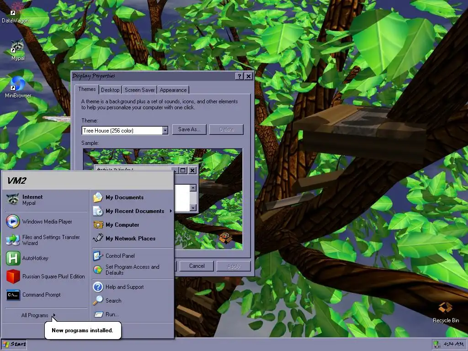
Task: Open My Network Places
Action: [133, 239]
